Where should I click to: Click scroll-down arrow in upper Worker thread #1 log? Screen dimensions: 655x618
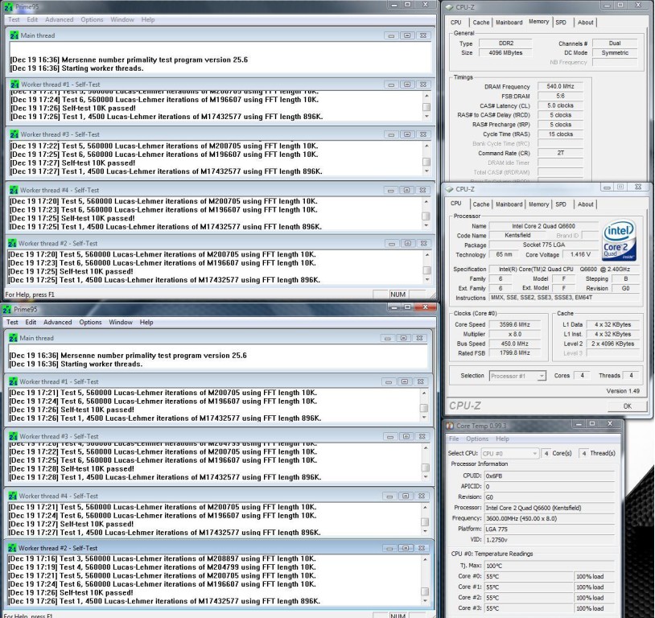[426, 116]
